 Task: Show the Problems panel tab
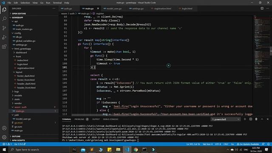[81, 119]
